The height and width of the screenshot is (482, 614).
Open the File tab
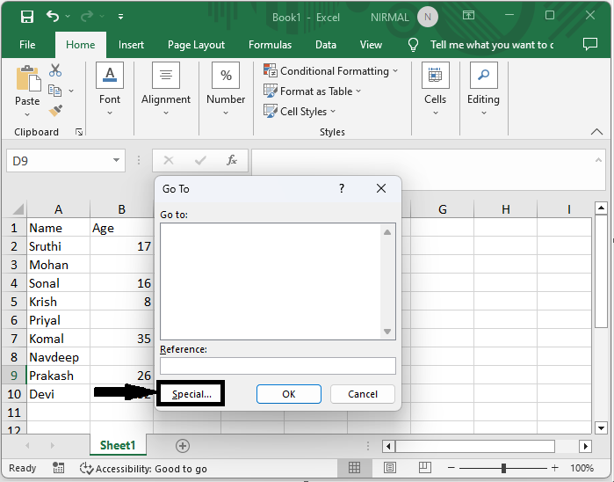pyautogui.click(x=27, y=45)
